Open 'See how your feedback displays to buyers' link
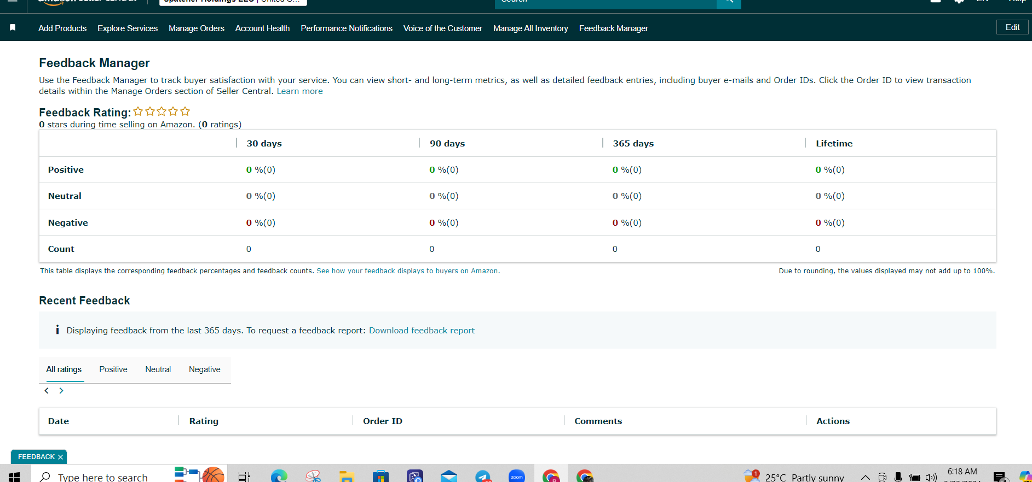The width and height of the screenshot is (1032, 482). 408,271
